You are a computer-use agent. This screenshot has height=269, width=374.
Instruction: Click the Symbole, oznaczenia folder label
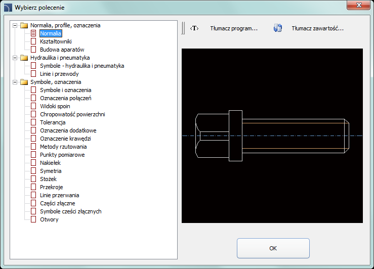[x=56, y=82]
